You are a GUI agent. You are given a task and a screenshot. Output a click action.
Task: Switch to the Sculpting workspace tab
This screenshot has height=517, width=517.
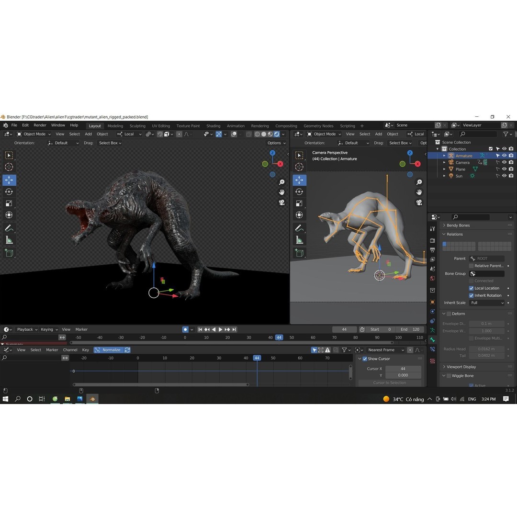[x=137, y=126]
